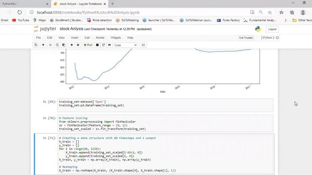Add this page to favorites star
The height and width of the screenshot is (175, 312).
click(x=270, y=12)
